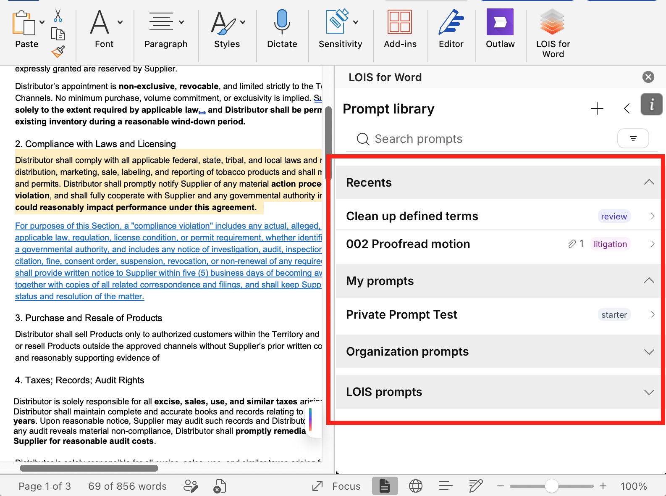666x496 pixels.
Task: Switch to Web Layout view
Action: tap(416, 486)
